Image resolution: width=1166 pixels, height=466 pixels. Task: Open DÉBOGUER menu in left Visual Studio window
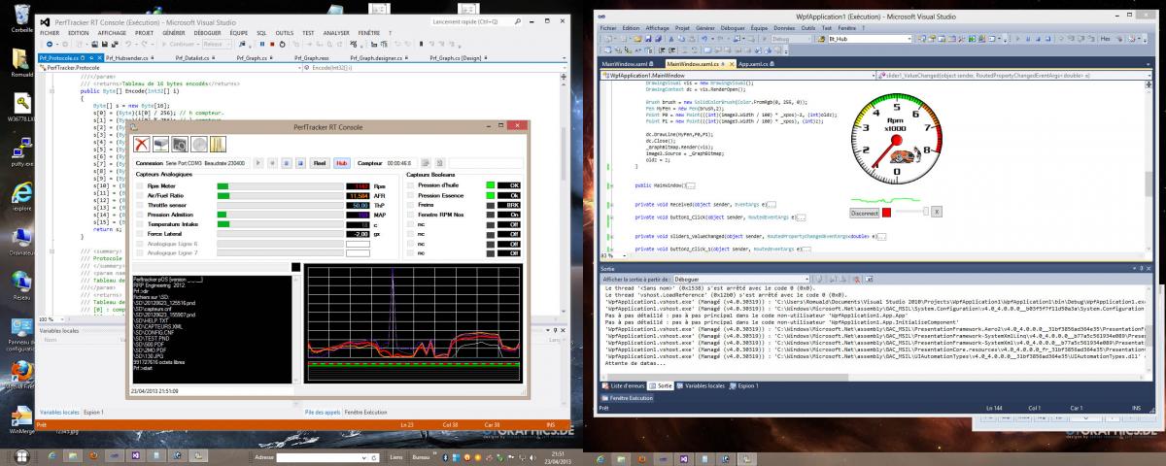(x=207, y=33)
